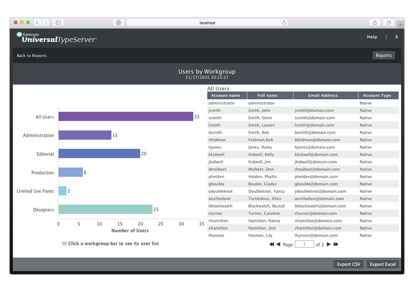Click Export Excel button

(383, 264)
